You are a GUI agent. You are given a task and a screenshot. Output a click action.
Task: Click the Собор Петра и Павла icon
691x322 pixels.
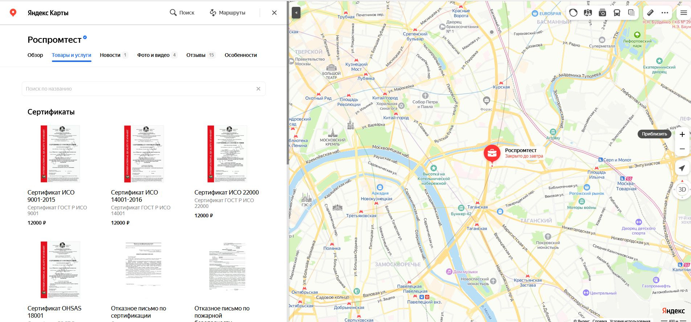click(425, 96)
